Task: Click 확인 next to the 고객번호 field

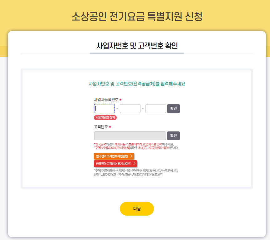Action: [x=173, y=136]
